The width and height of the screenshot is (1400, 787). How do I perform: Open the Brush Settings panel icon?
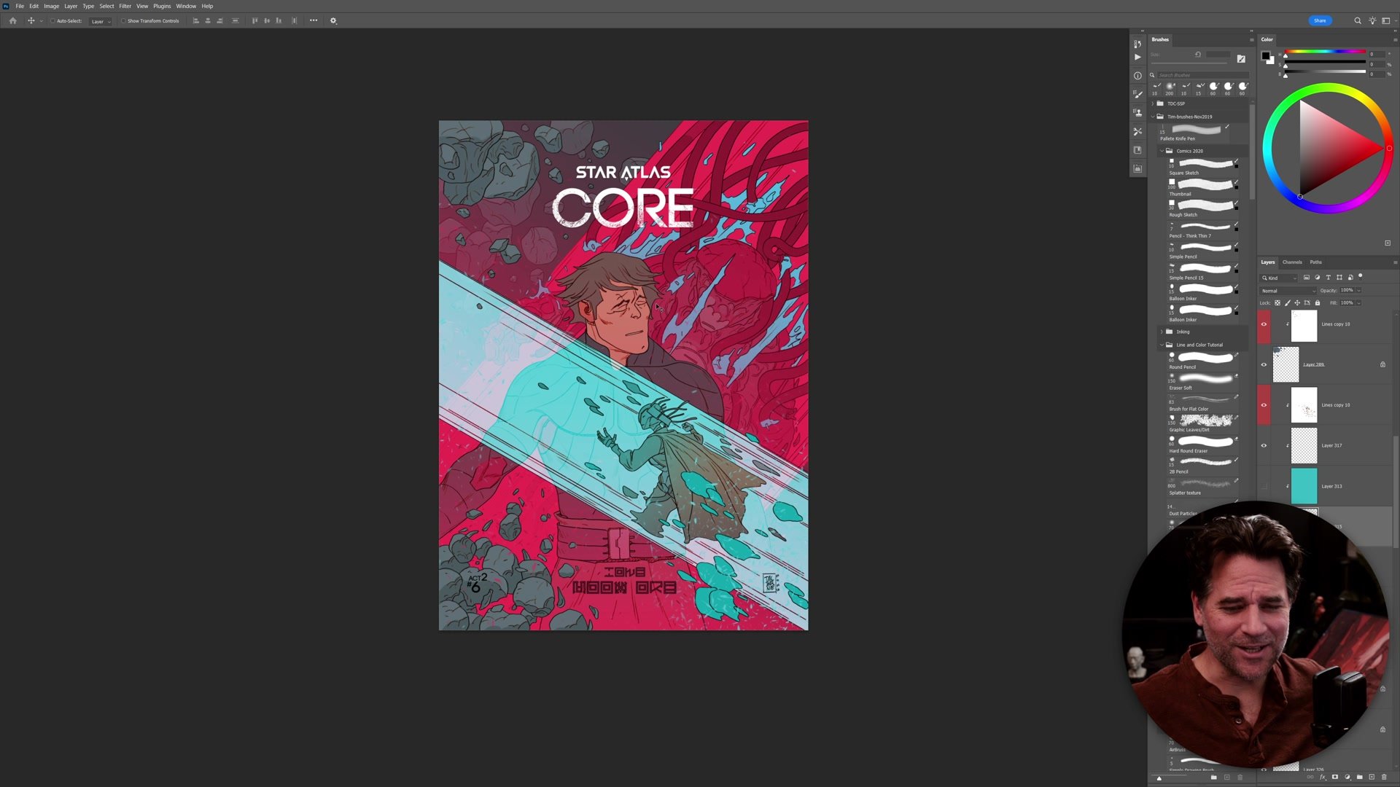click(1137, 94)
